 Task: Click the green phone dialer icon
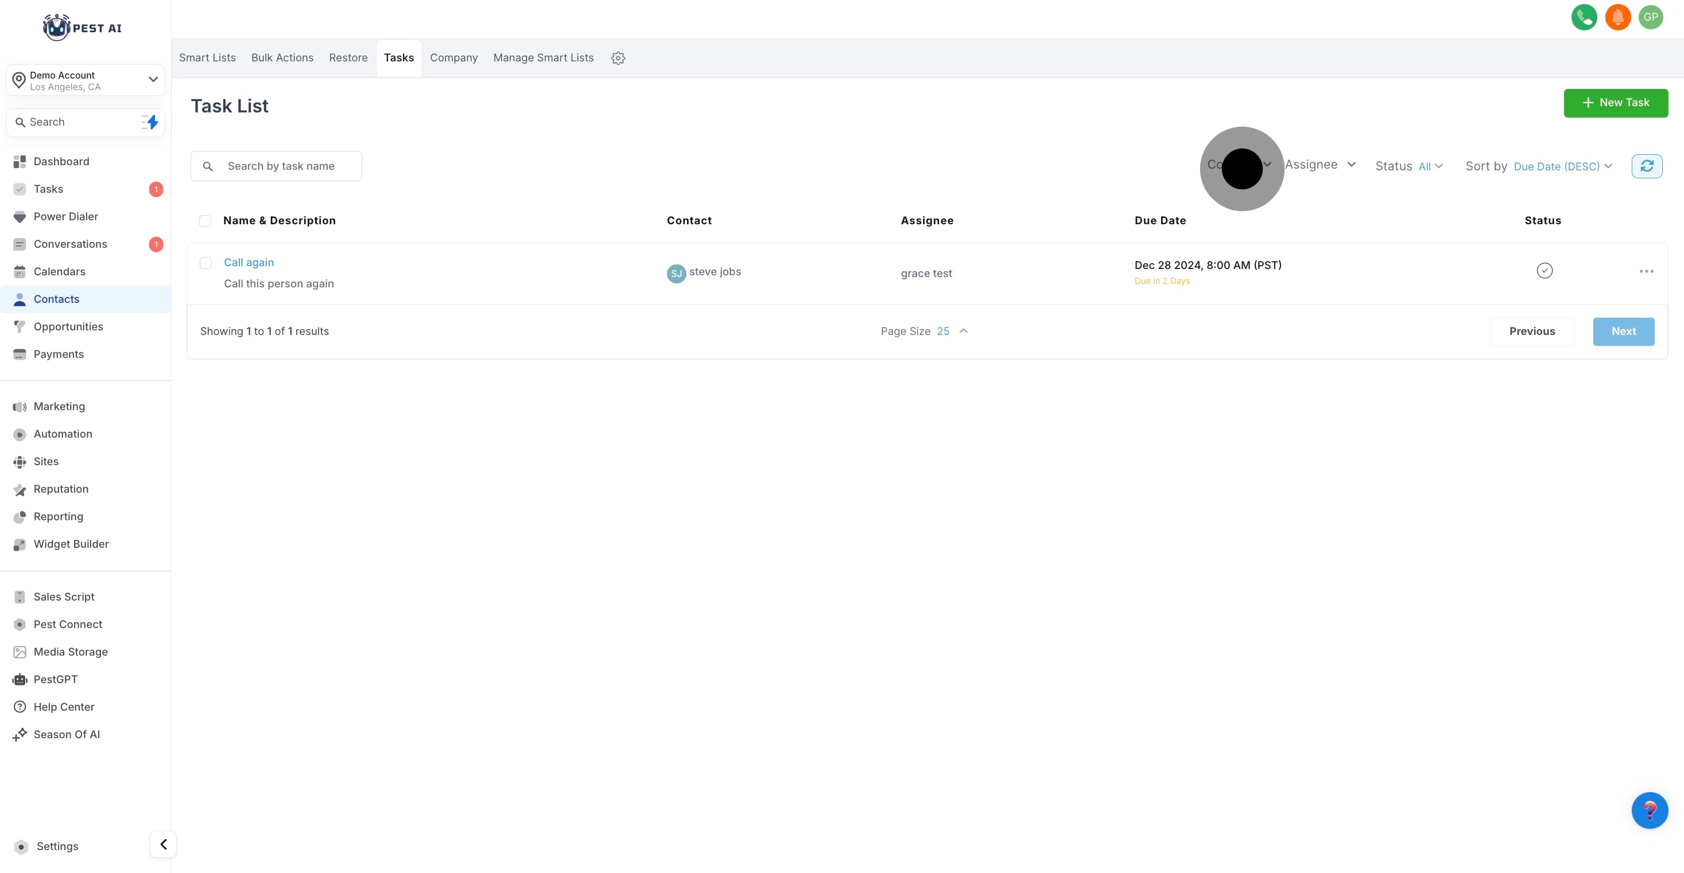point(1584,18)
